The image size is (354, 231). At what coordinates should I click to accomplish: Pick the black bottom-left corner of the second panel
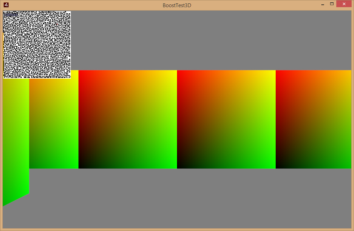click(x=80, y=167)
